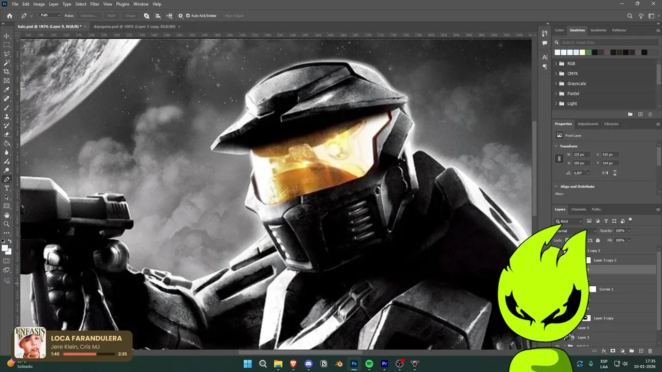This screenshot has width=662, height=372.
Task: Switch to daysgone.psd document tab
Action: tap(134, 26)
